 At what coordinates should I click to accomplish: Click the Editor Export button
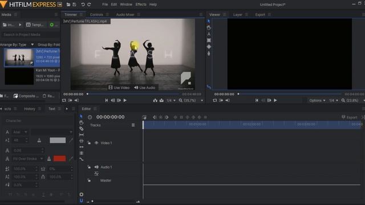[x=349, y=117]
